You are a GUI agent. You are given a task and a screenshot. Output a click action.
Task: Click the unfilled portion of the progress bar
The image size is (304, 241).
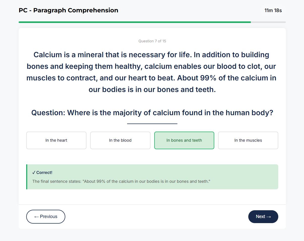tap(268, 22)
